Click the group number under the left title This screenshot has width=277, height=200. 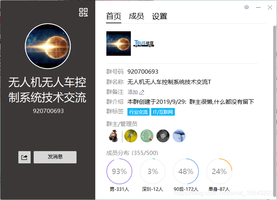(x=48, y=111)
